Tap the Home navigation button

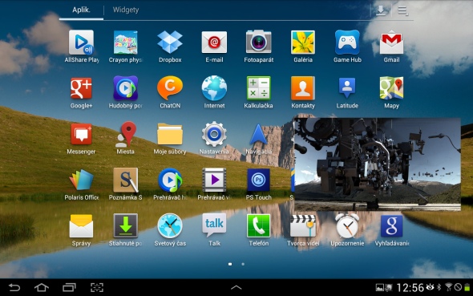coord(42,287)
